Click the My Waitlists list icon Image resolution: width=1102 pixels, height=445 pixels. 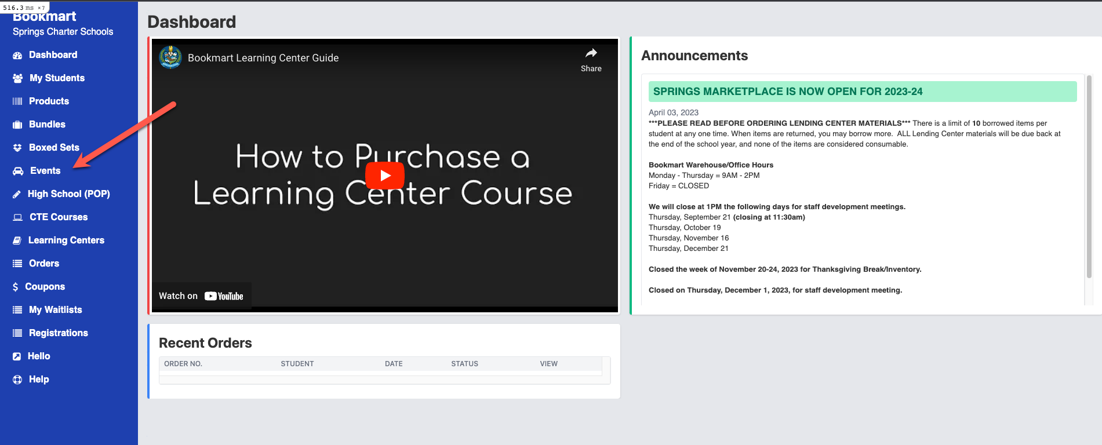pos(17,310)
